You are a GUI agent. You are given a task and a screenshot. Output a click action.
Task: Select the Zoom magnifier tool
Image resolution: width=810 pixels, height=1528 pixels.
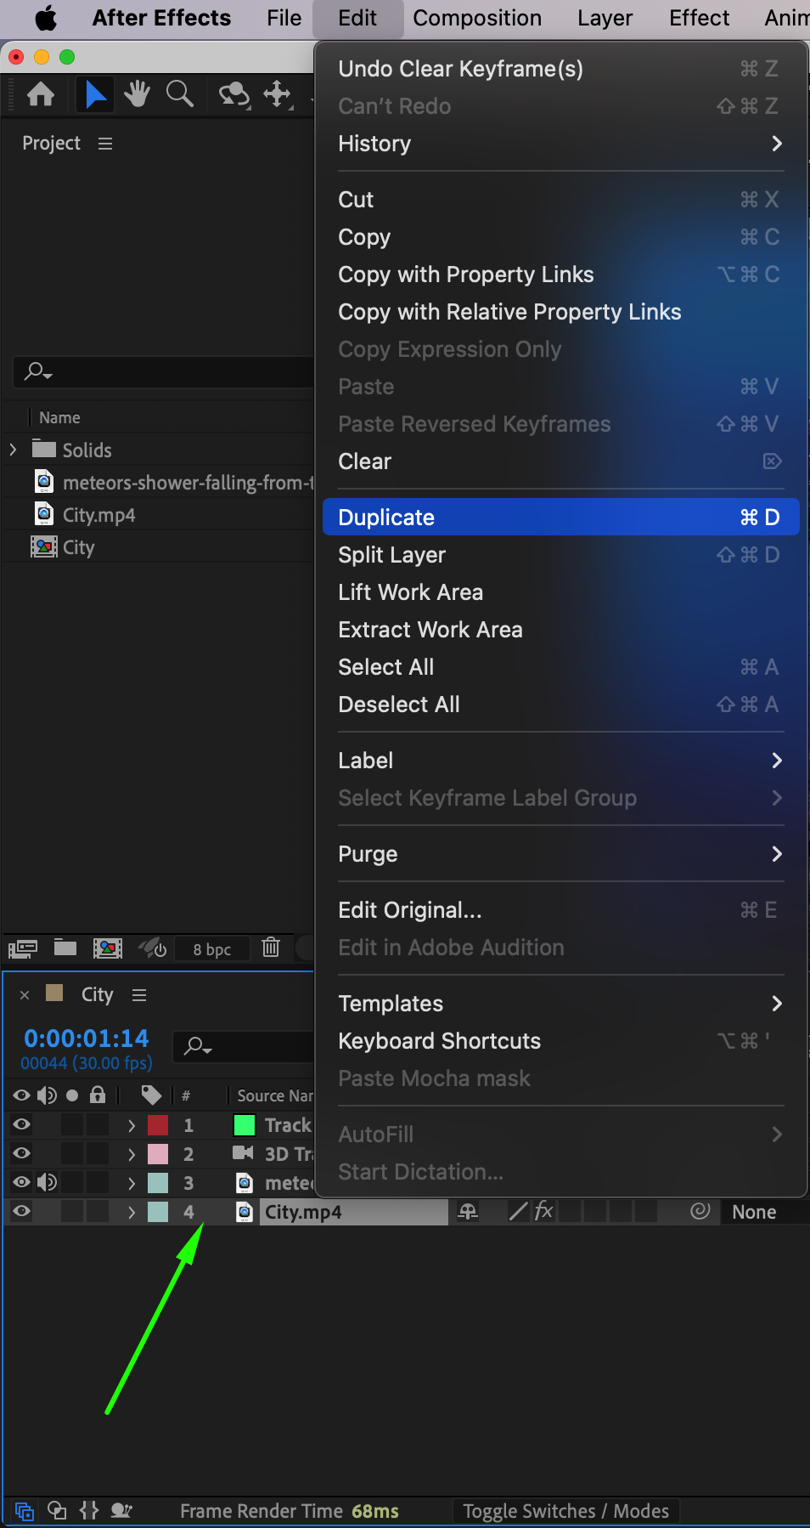tap(179, 94)
